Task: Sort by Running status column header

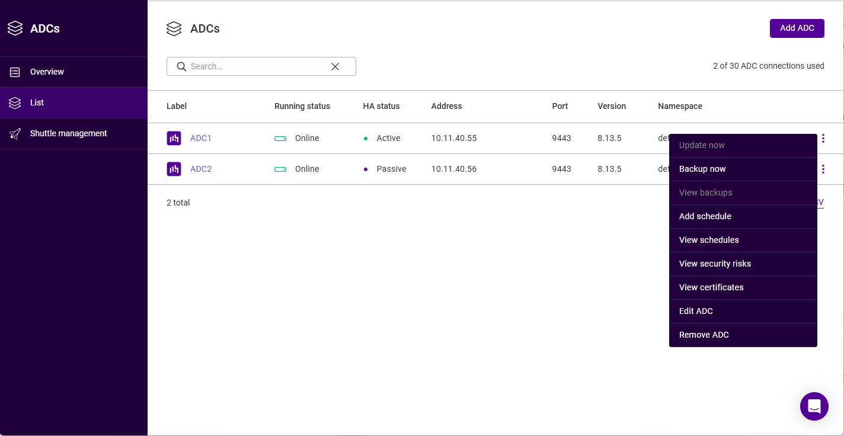Action: click(x=302, y=106)
